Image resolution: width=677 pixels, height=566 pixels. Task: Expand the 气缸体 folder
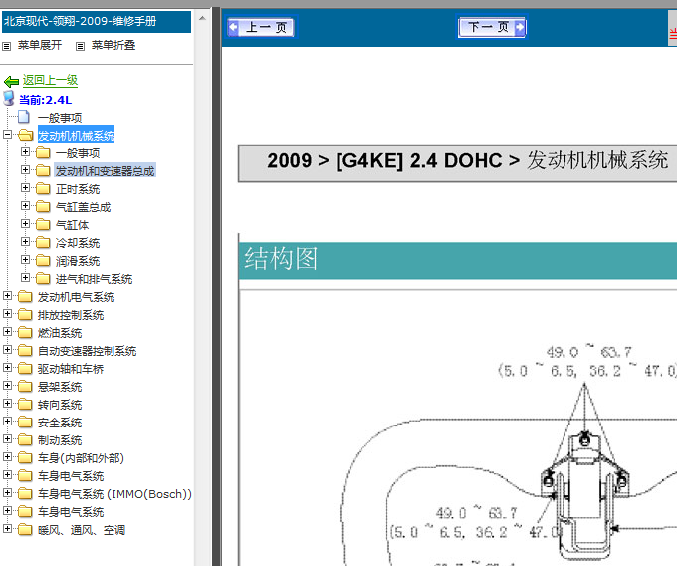click(25, 224)
